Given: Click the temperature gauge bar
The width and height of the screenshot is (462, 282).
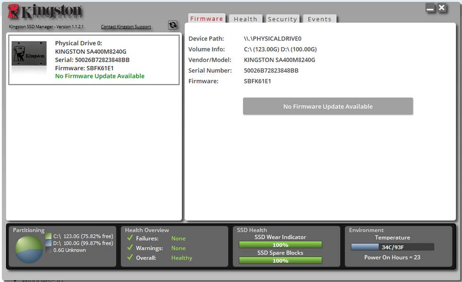Looking at the screenshot, I should pyautogui.click(x=392, y=247).
